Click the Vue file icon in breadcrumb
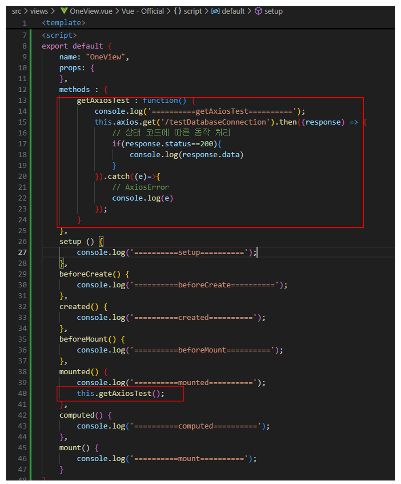This screenshot has height=484, width=401. click(64, 11)
